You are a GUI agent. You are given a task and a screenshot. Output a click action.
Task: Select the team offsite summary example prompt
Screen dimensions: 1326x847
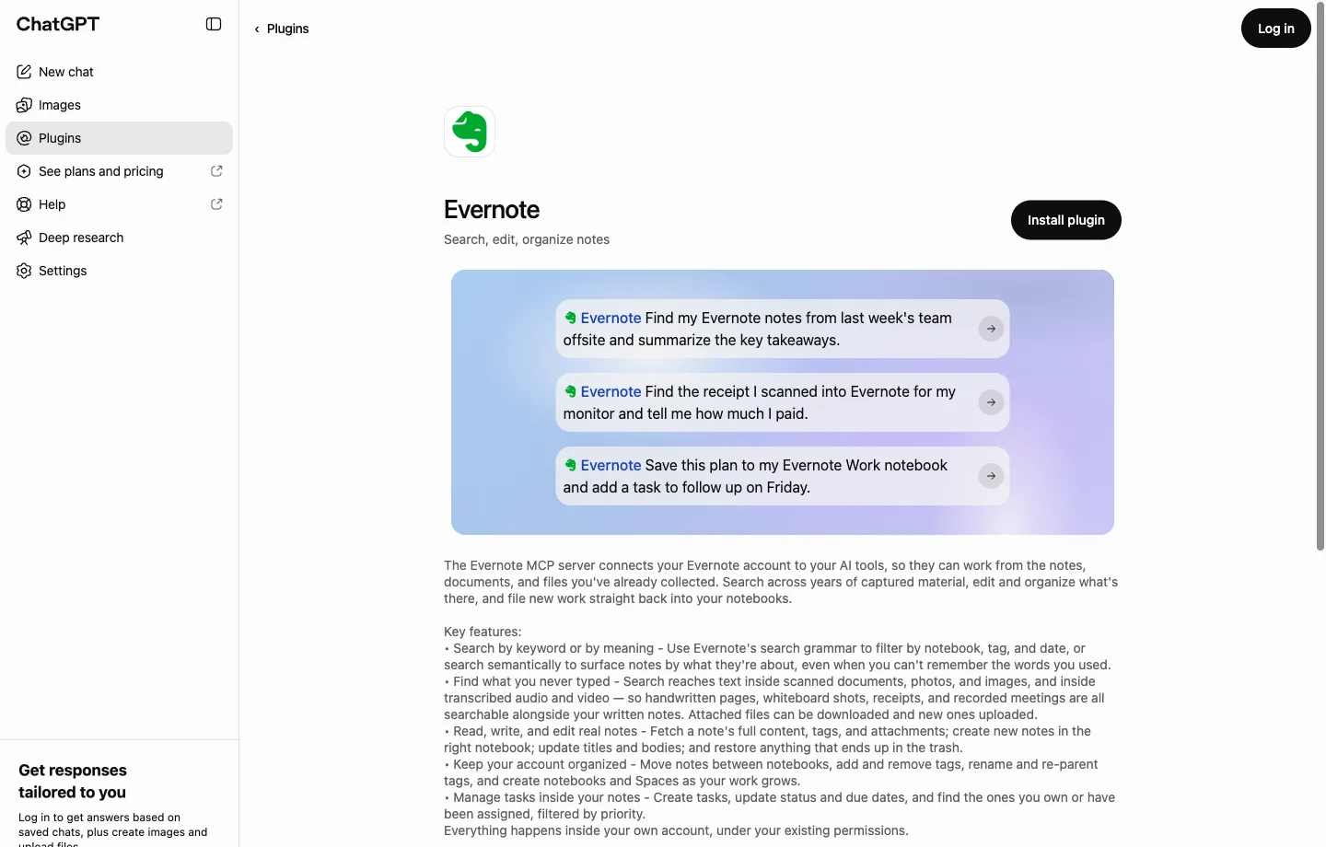(x=783, y=329)
